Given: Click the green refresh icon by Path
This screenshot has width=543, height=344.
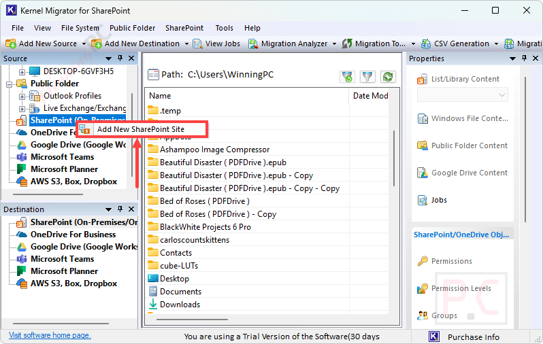Looking at the screenshot, I should (x=388, y=77).
